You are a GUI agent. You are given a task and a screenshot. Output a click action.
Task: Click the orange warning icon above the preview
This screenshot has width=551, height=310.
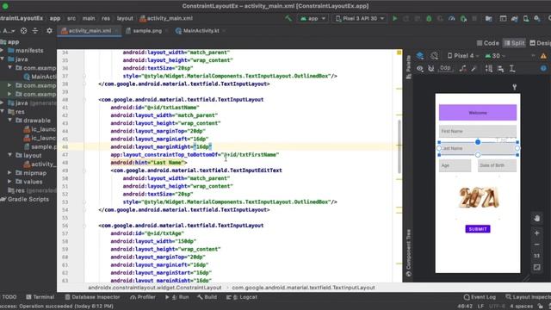coord(543,55)
